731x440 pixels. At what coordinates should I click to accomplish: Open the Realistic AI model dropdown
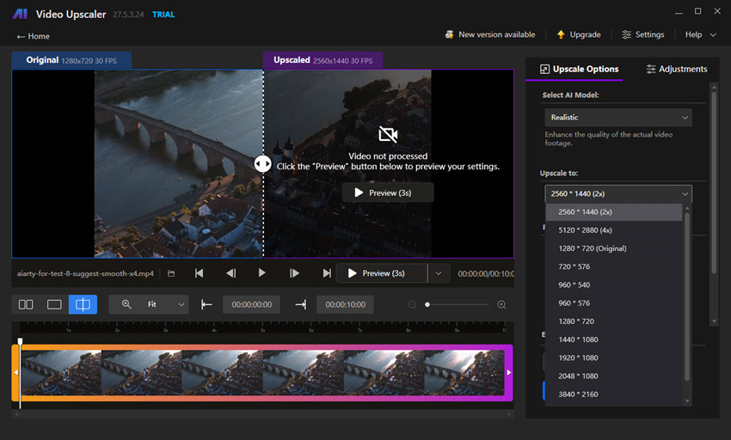coord(618,118)
